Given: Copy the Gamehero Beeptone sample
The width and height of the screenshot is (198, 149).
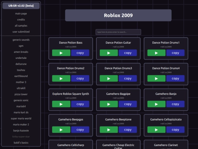Looking at the screenshot, I should 128,130.
